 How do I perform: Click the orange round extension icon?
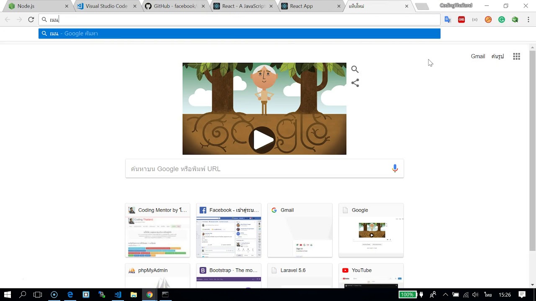pyautogui.click(x=488, y=20)
